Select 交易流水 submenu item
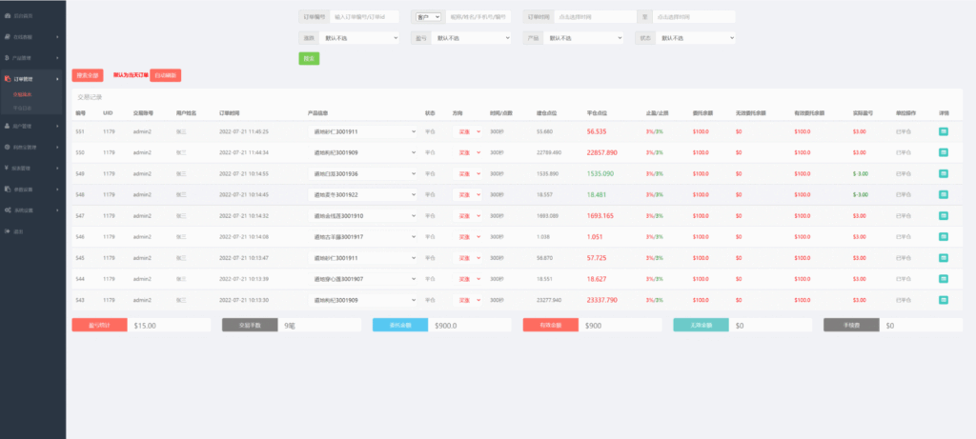This screenshot has height=439, width=976. click(23, 94)
